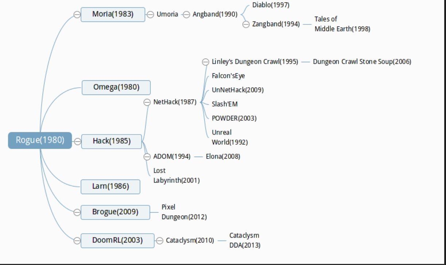Screen dimensions: 446x265
Task: Select the Hack(1985) node
Action: click(111, 141)
